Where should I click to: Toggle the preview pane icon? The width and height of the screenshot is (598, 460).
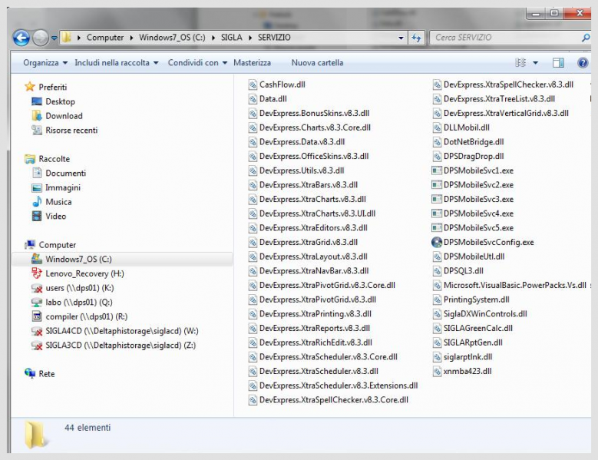558,62
